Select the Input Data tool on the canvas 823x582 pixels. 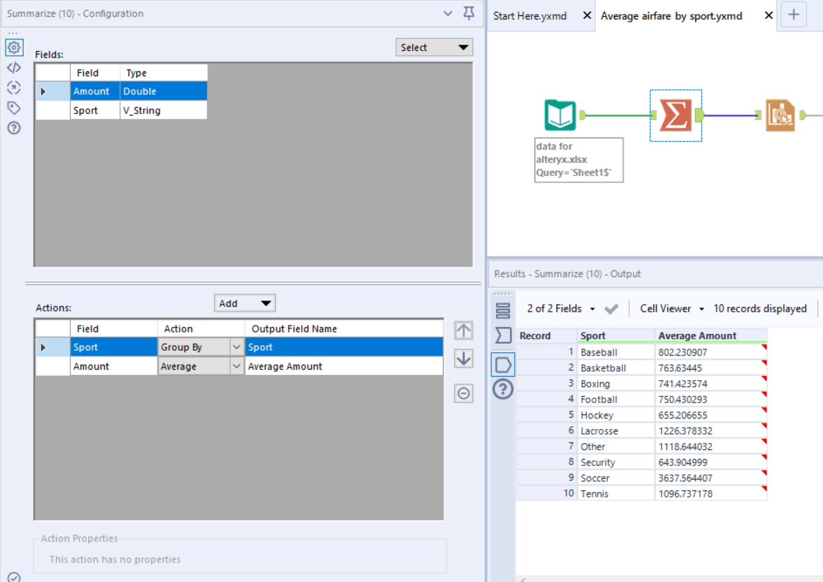(x=559, y=115)
